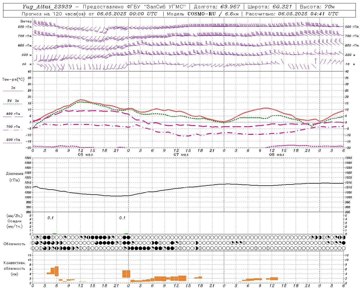Select the model name "COSMO-RU / 6.6км"
Image resolution: width=360 pixels, height=288 pixels.
point(213,14)
